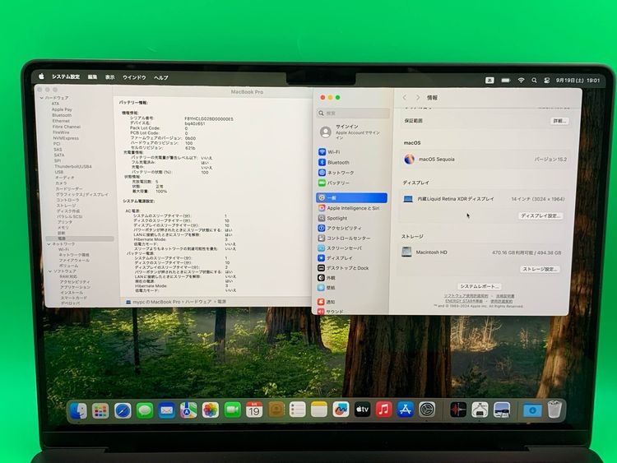Open the ENERGY STAR link

coord(464,301)
